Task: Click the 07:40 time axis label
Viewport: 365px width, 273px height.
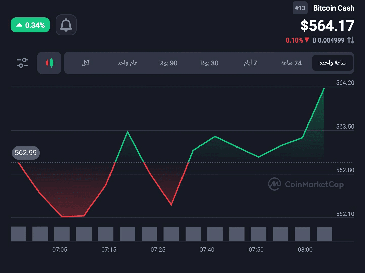Action: coord(207,250)
